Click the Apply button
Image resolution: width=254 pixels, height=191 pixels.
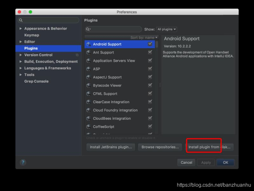coord(206,162)
